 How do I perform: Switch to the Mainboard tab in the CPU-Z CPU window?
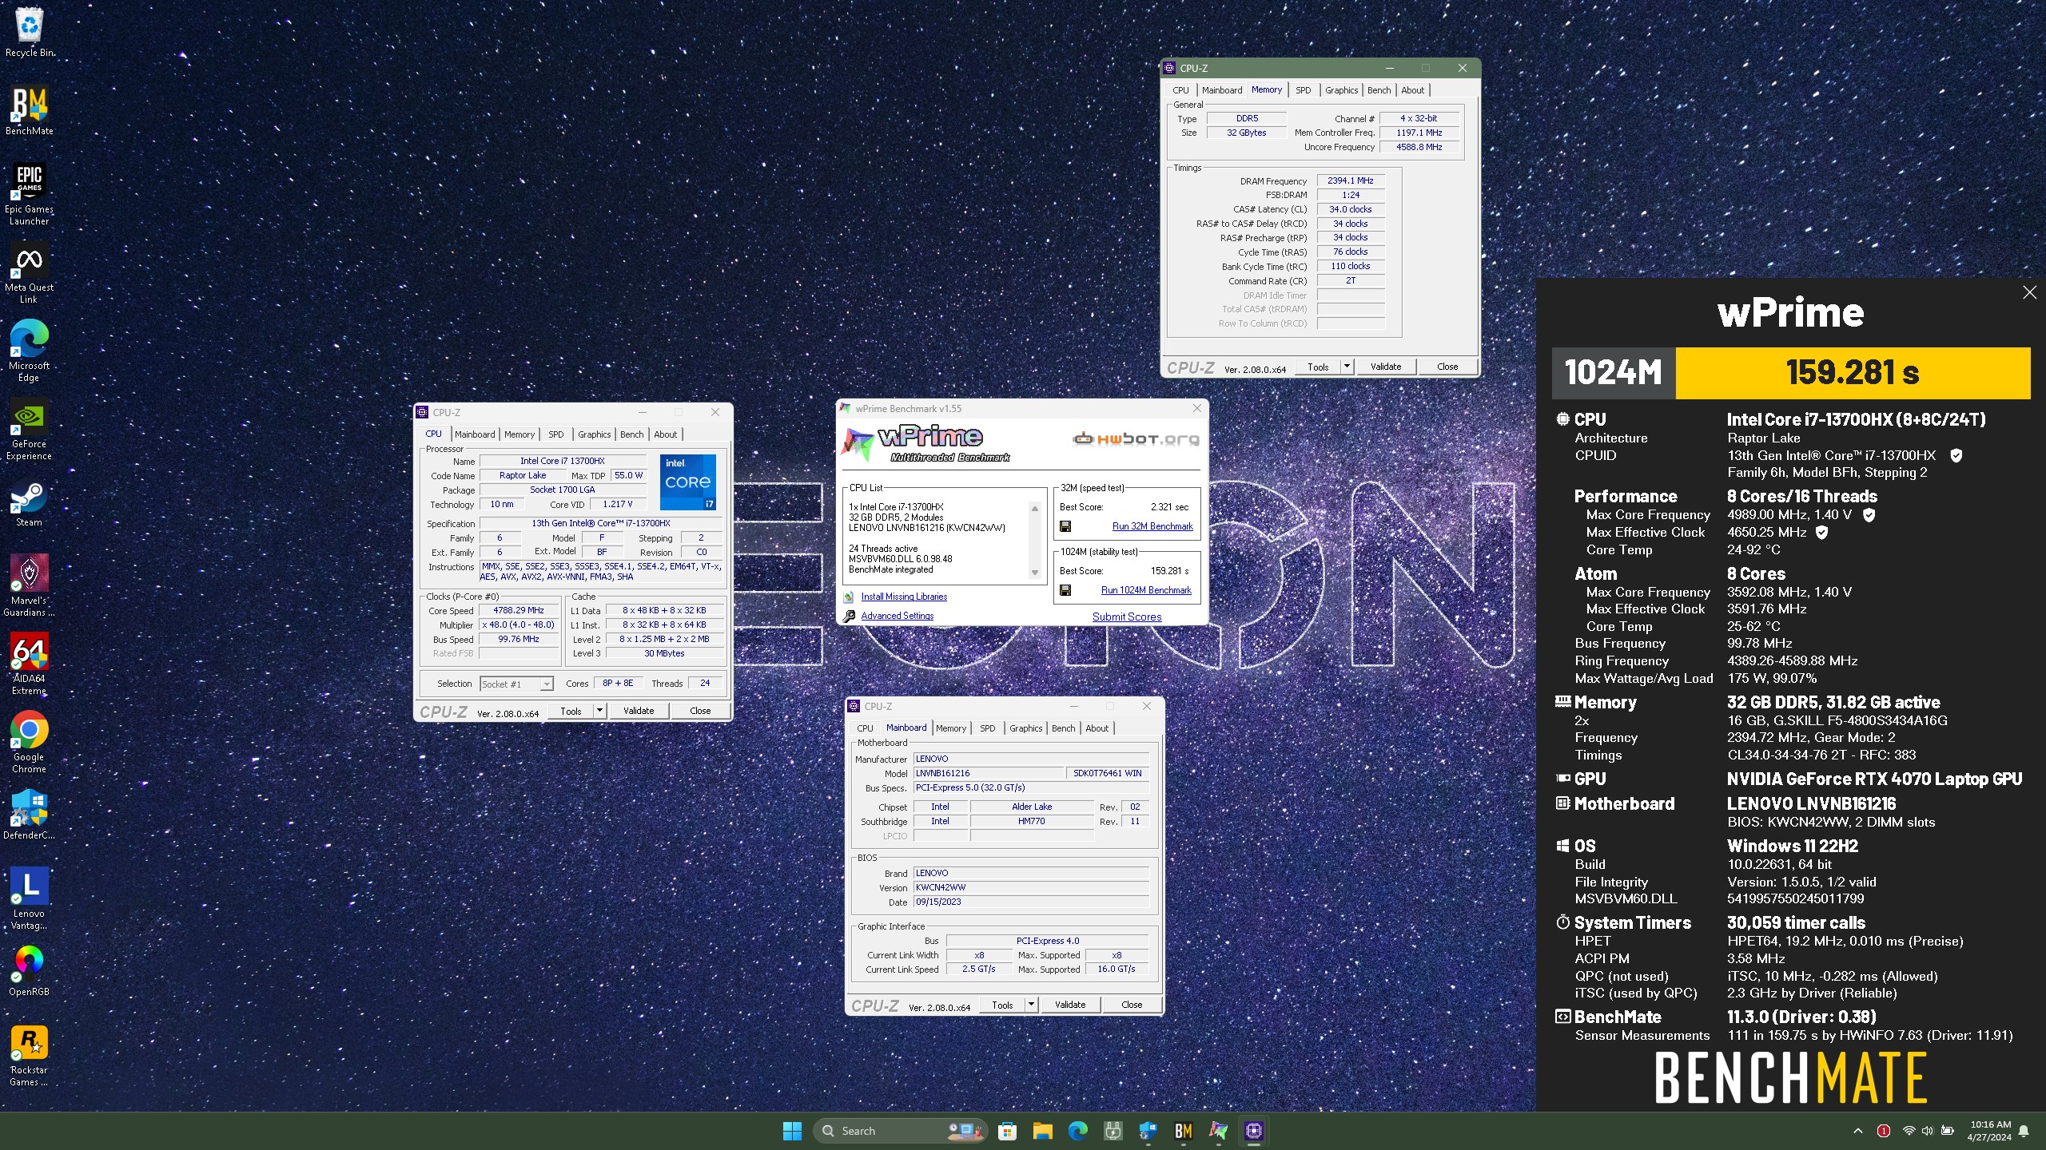475,434
